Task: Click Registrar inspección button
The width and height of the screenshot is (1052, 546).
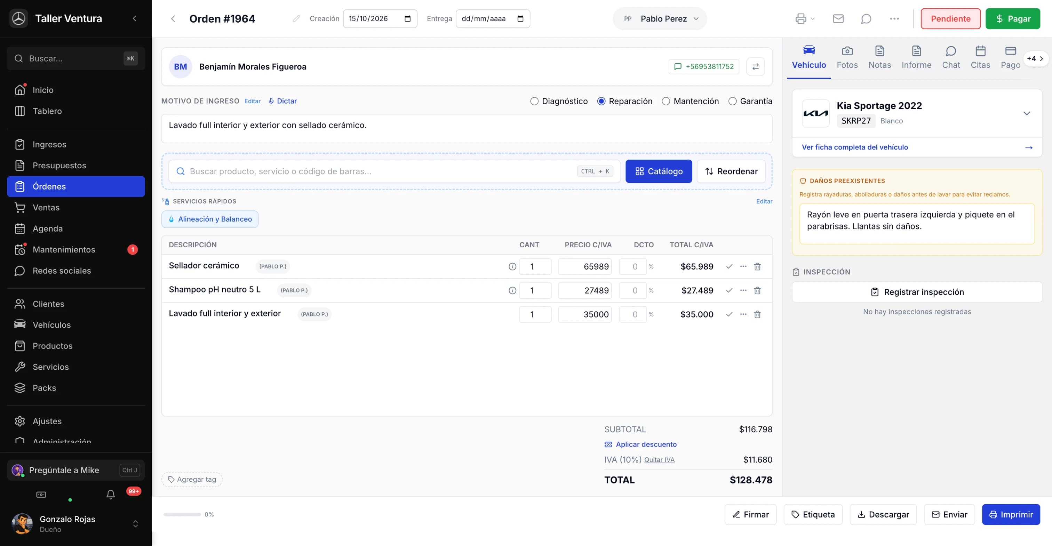Action: tap(917, 292)
